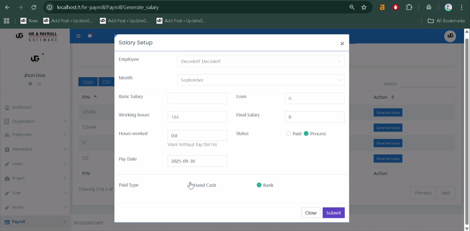Click the Hours worked field showing 0.0
The image size is (470, 231).
coord(197,135)
